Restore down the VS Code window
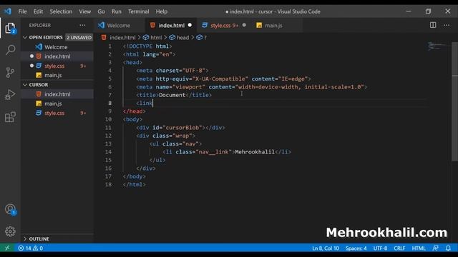 (428, 11)
